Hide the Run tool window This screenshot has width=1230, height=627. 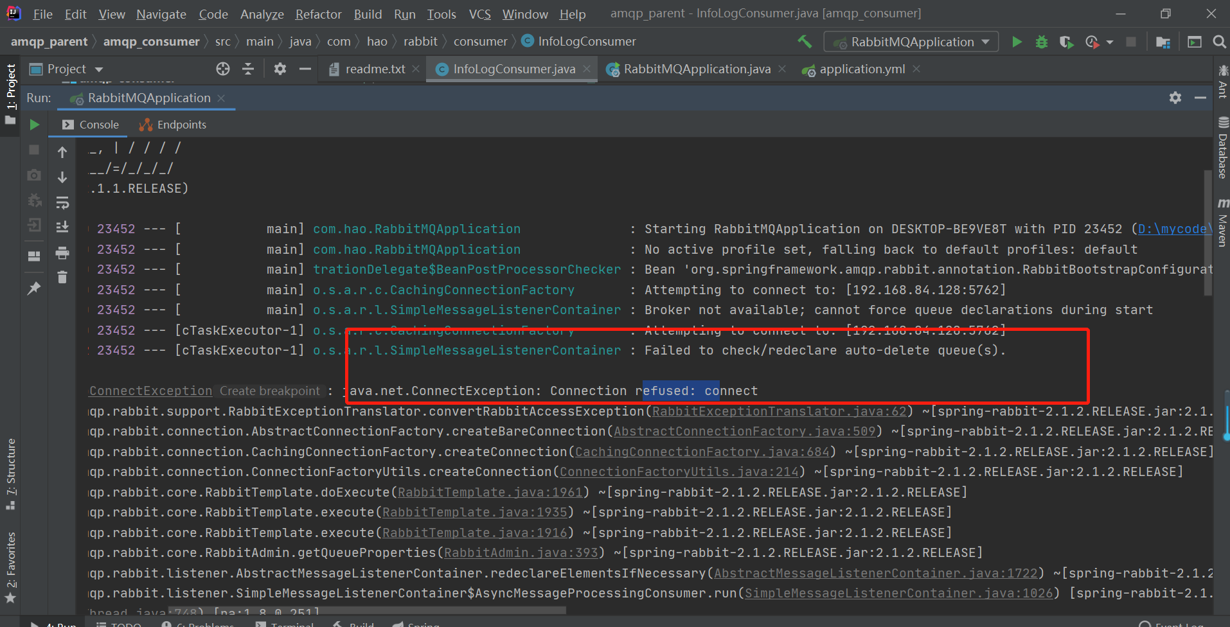1200,98
